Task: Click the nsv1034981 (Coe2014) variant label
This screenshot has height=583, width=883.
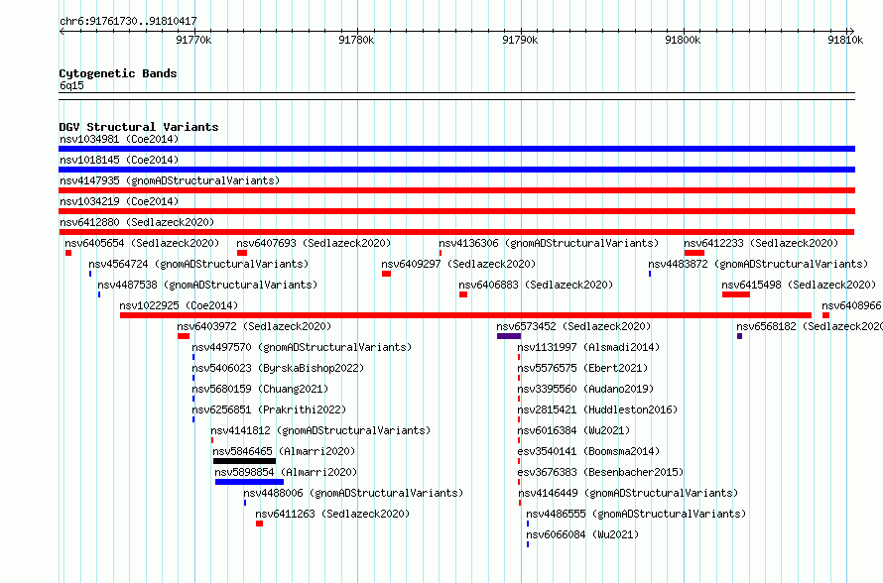Action: point(119,139)
